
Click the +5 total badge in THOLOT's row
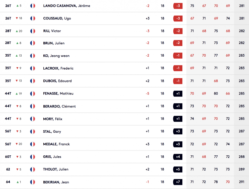178,170
